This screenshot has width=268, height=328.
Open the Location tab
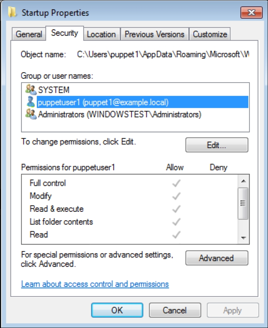tap(101, 34)
